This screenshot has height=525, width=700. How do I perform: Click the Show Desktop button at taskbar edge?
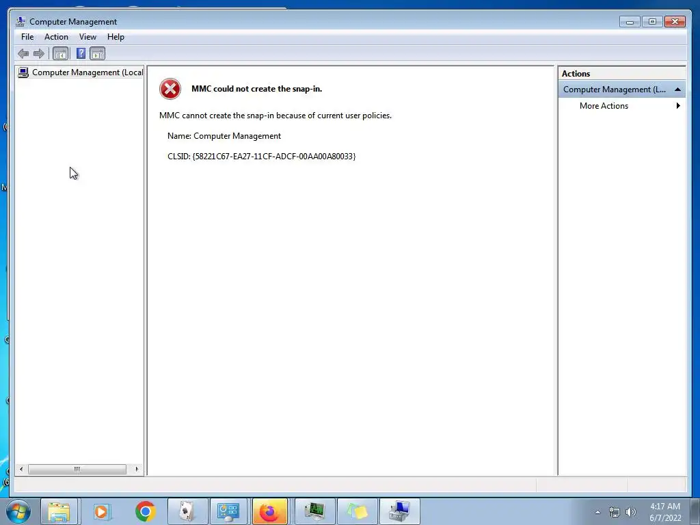point(695,511)
